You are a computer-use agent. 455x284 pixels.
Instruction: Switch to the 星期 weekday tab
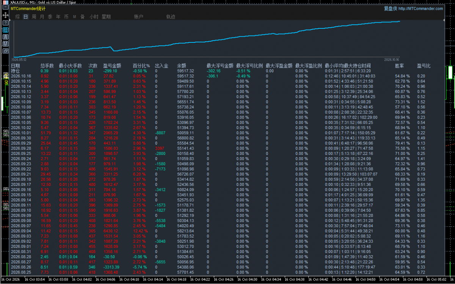[x=106, y=17]
